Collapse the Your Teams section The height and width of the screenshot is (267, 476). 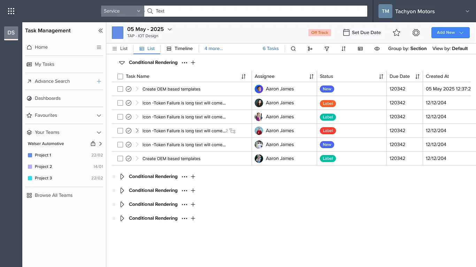(x=99, y=132)
